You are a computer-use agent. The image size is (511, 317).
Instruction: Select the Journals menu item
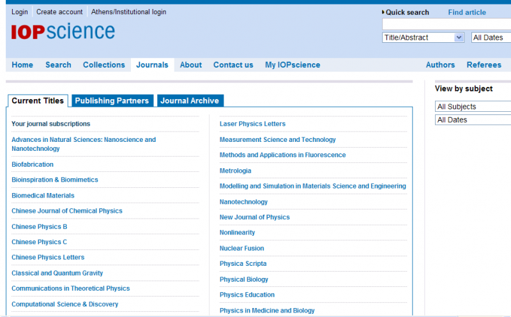point(152,65)
